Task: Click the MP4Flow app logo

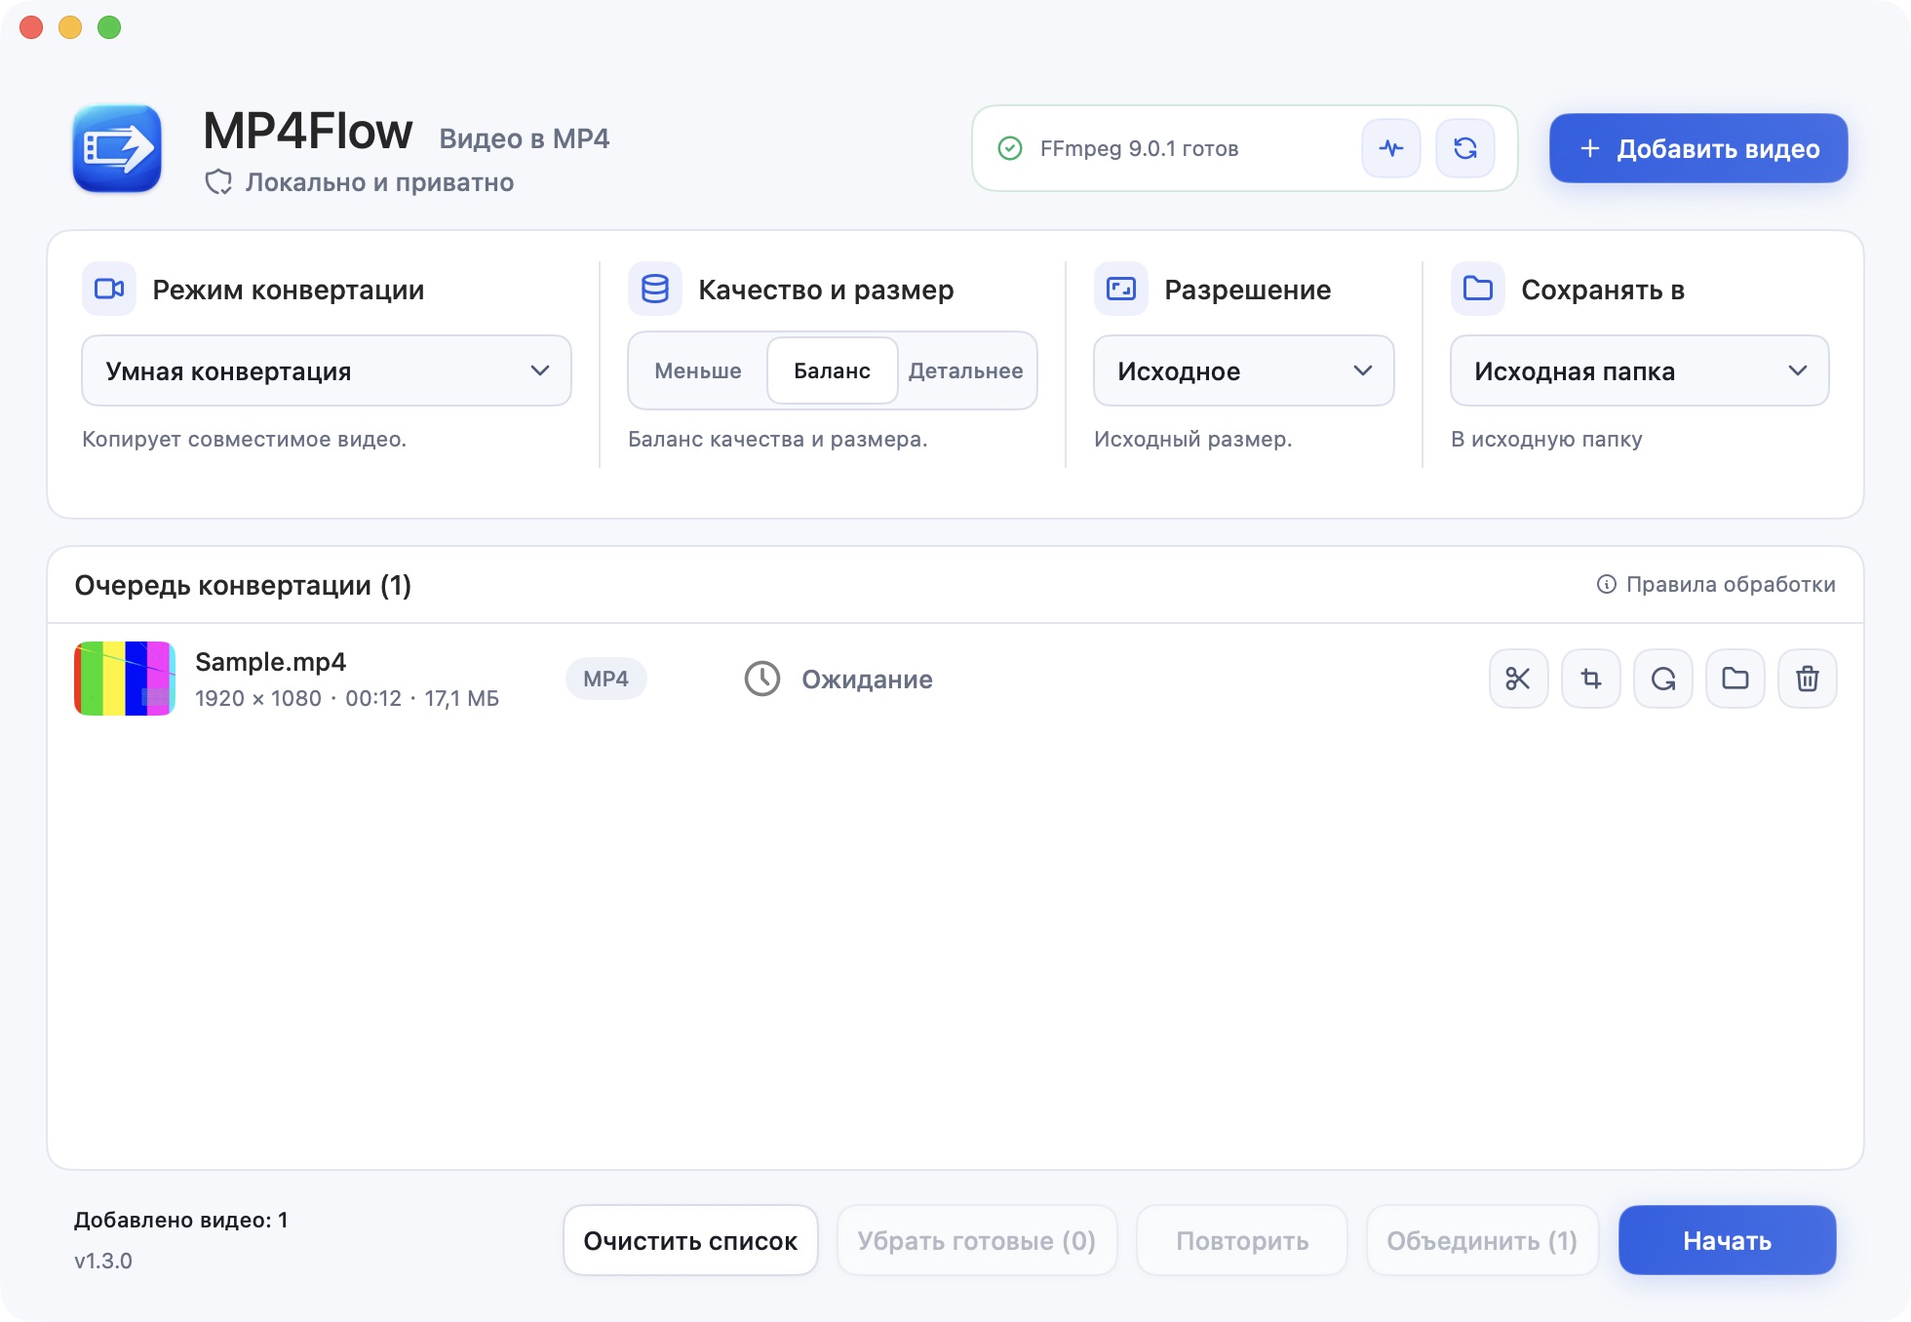Action: (117, 149)
